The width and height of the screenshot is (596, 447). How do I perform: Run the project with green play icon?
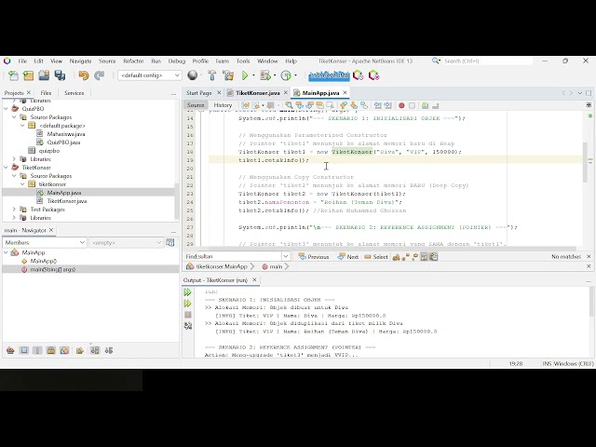coord(245,75)
